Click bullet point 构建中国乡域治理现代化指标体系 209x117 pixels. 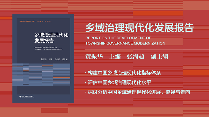point(124,73)
